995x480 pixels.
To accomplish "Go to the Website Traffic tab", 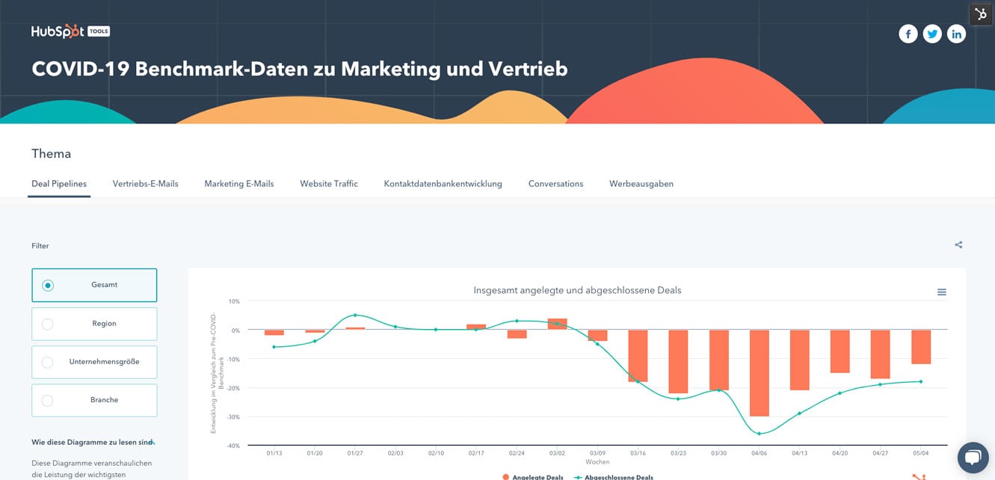I will (x=329, y=184).
